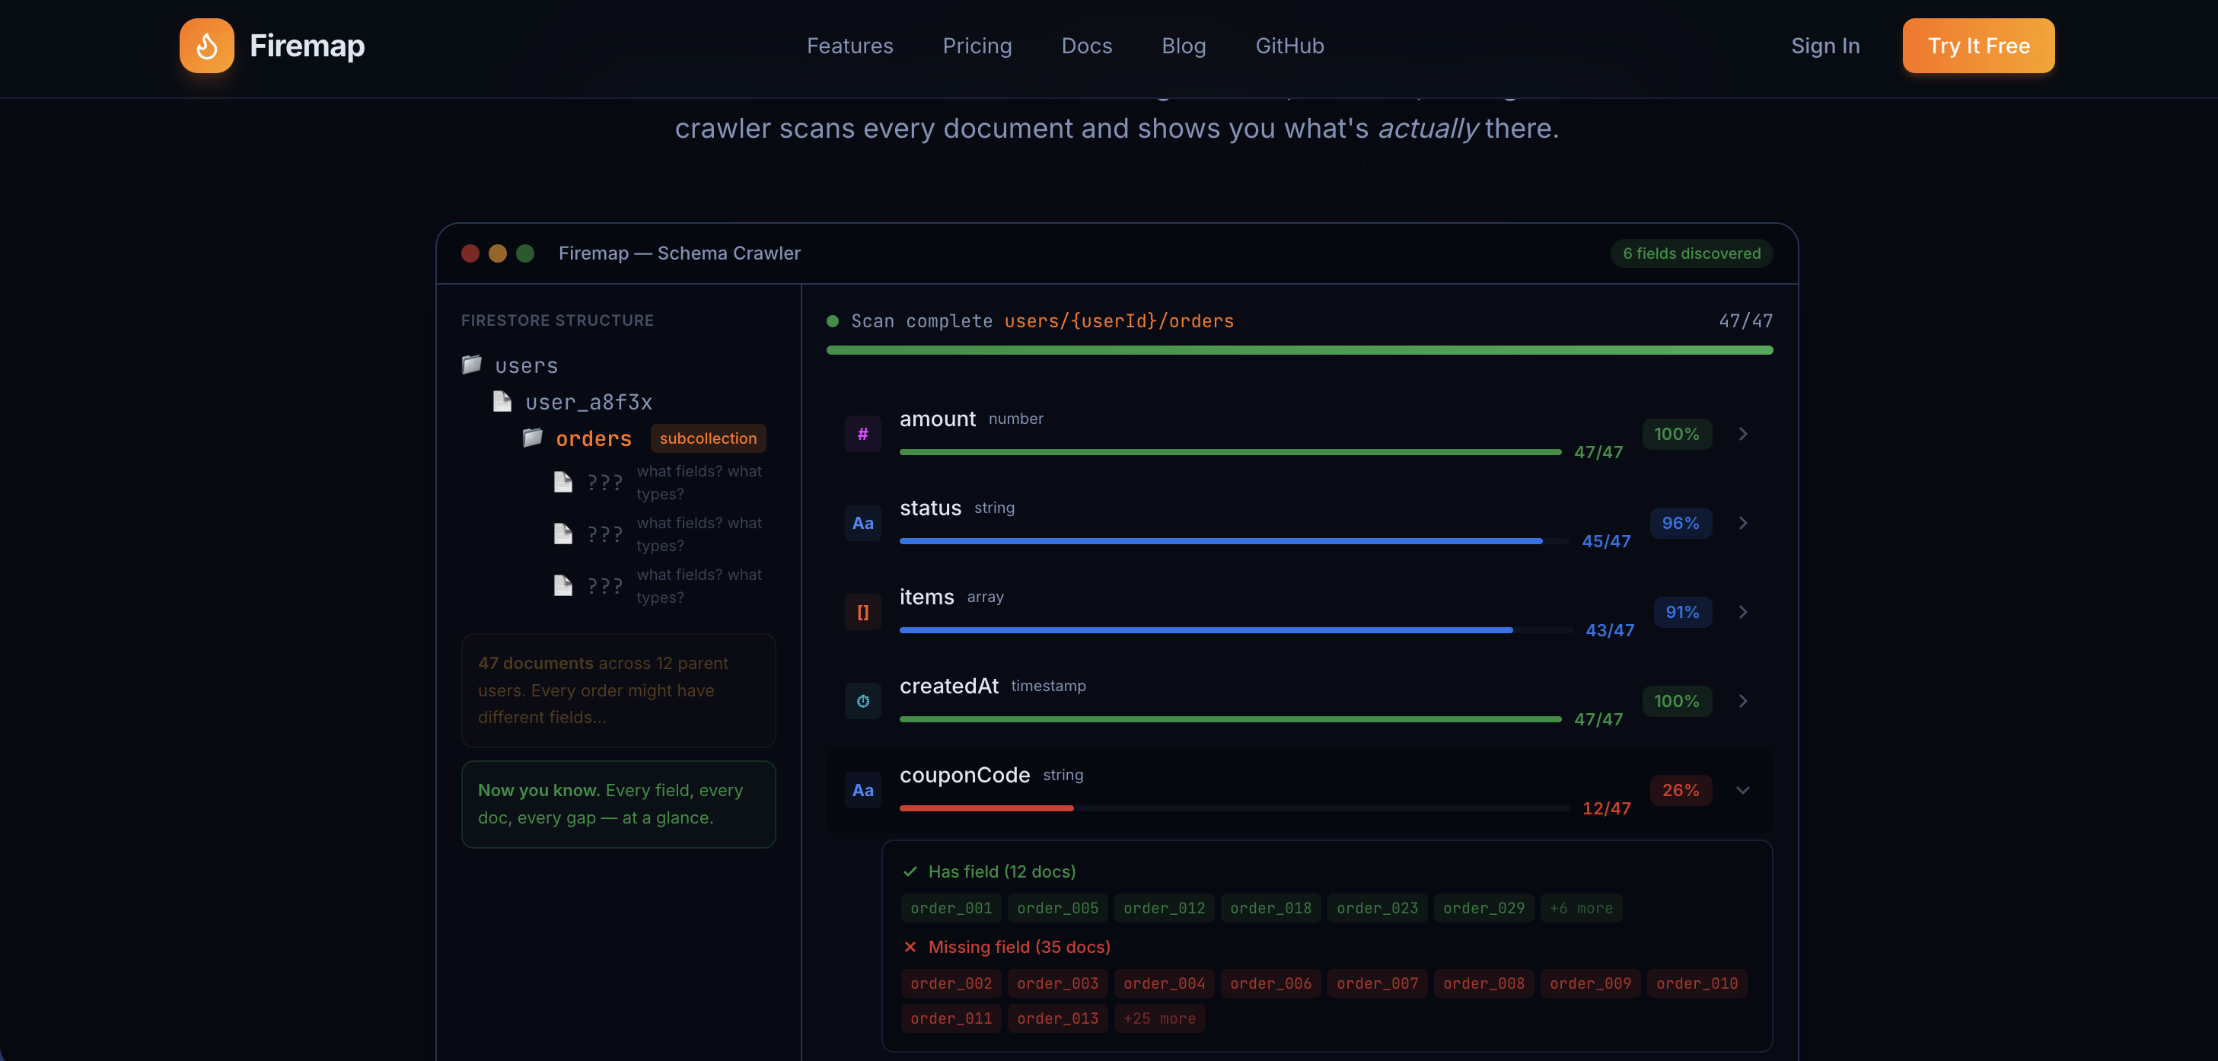Expand the items field row chevron
This screenshot has height=1061, width=2218.
tap(1742, 612)
